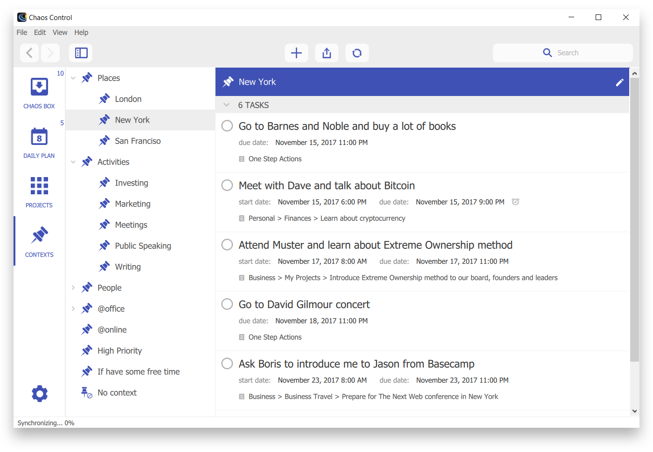Screen dimensions: 653x452
Task: Check off 'Meet with Dave and talk about Bitcoin'
Action: [x=227, y=185]
